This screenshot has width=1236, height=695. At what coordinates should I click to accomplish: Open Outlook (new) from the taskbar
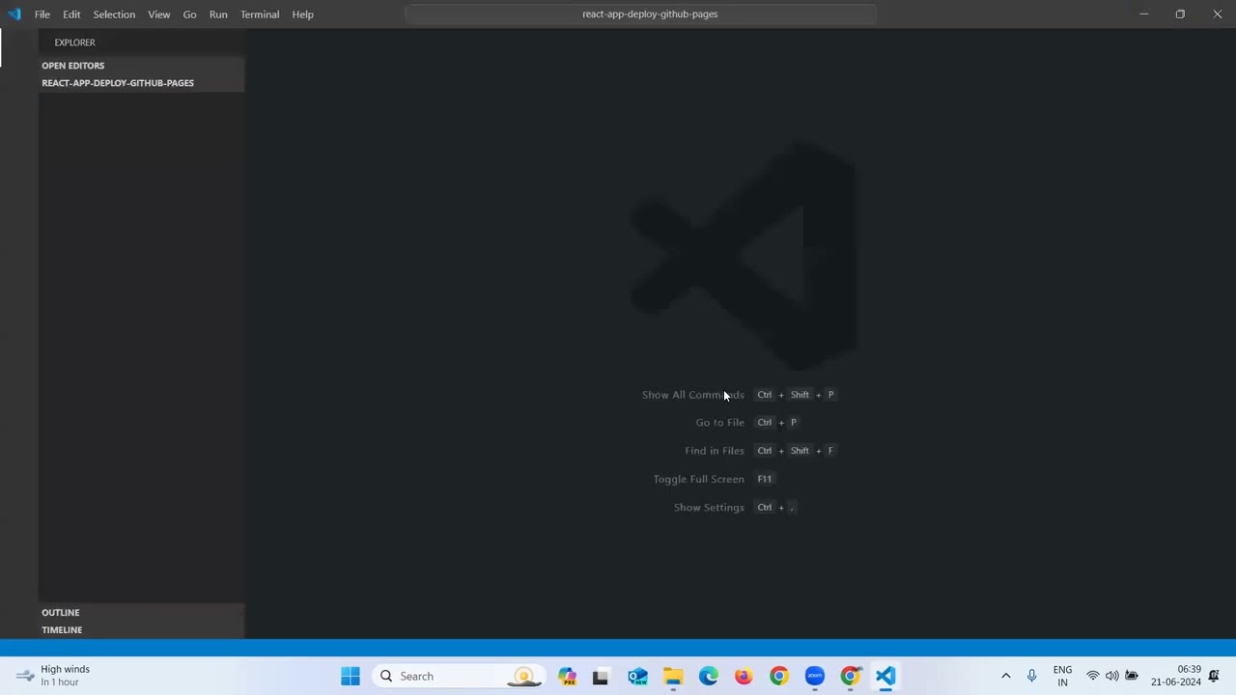(637, 676)
